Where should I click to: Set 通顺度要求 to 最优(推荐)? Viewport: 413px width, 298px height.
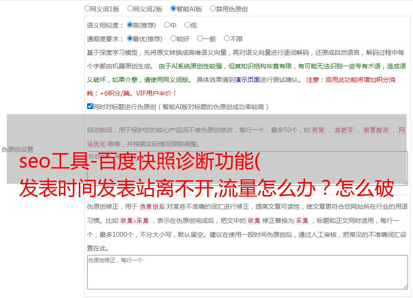[130, 38]
